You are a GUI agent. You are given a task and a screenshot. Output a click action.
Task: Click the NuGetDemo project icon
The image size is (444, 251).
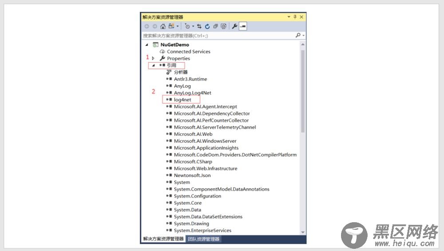[x=155, y=45]
